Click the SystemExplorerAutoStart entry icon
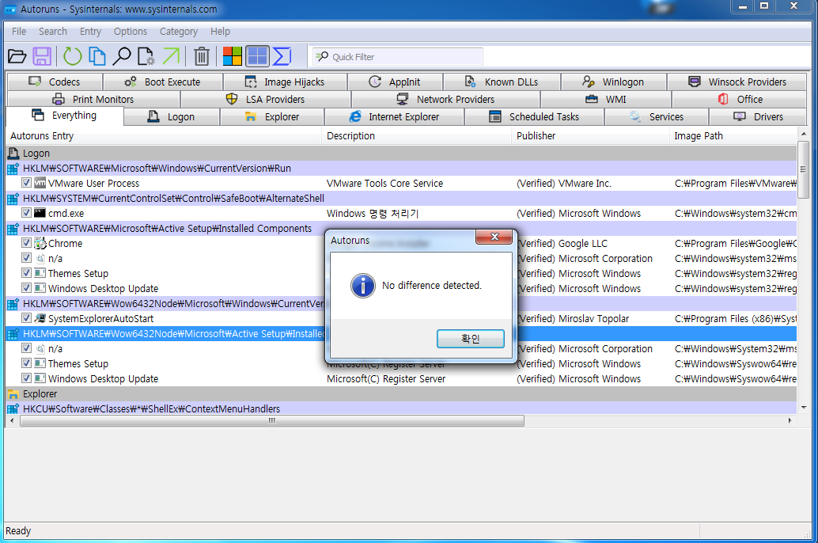Viewport: 818px width, 543px height. (x=40, y=318)
